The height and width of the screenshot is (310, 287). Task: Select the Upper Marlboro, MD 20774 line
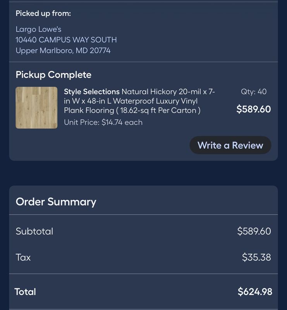[x=63, y=51]
